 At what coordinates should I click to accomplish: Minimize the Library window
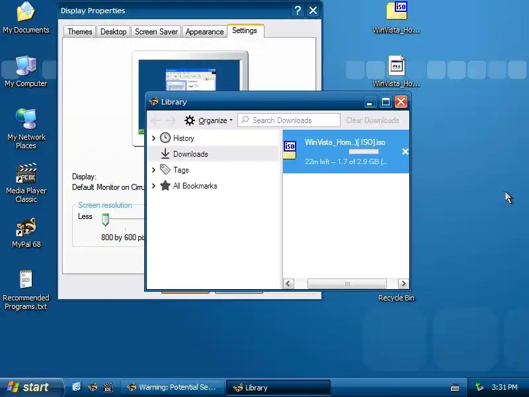[370, 102]
